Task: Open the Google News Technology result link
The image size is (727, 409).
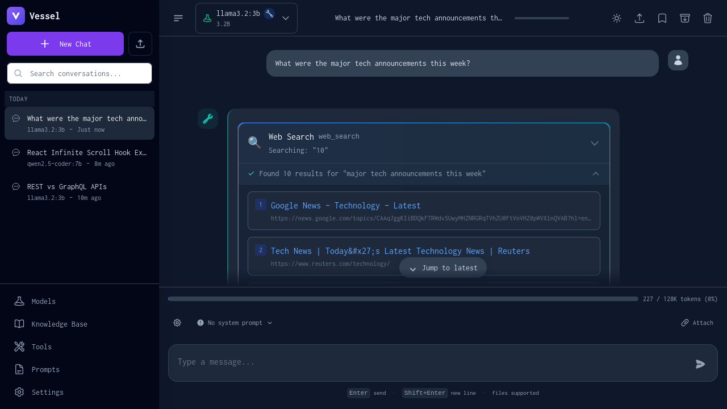Action: pyautogui.click(x=345, y=206)
